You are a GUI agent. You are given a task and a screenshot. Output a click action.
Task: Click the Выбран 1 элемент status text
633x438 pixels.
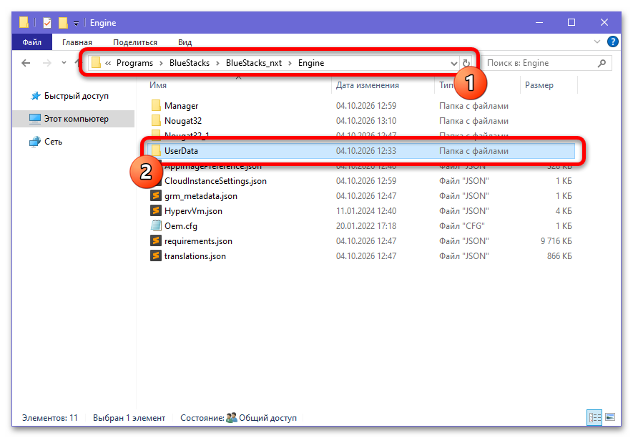pyautogui.click(x=129, y=418)
